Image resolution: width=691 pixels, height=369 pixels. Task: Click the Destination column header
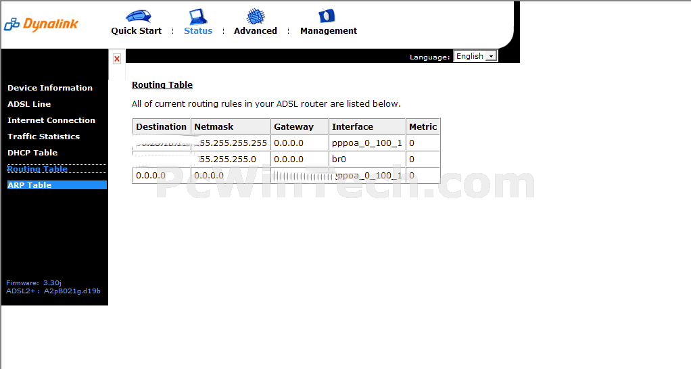[161, 127]
